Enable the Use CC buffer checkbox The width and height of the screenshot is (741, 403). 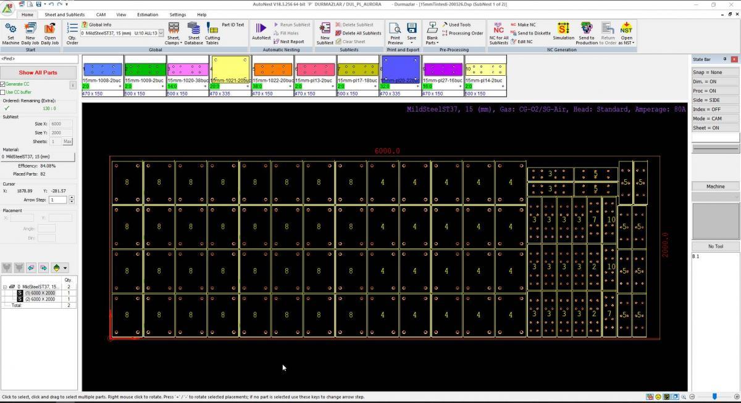(3, 92)
